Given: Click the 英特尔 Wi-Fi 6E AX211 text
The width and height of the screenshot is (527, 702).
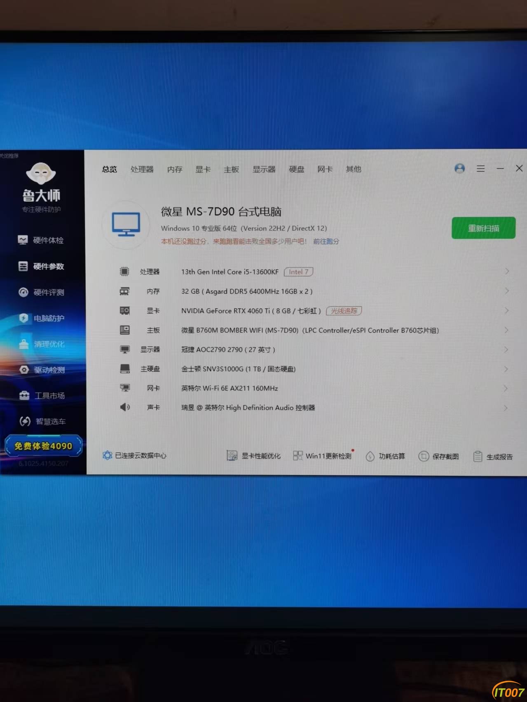Looking at the screenshot, I should (x=230, y=388).
